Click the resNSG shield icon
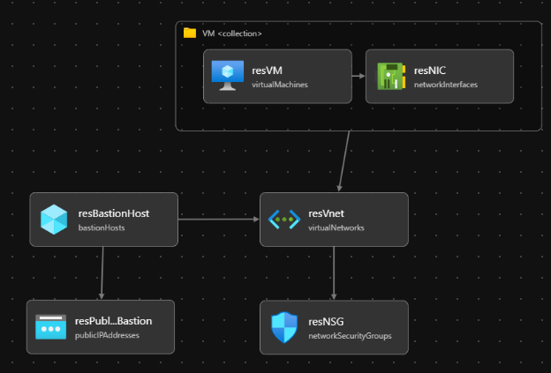Viewport: 551px width, 373px height. (x=284, y=327)
